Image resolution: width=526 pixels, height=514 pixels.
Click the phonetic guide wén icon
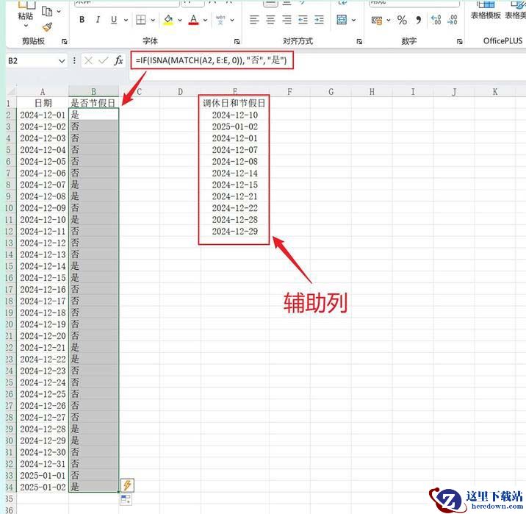coord(220,20)
